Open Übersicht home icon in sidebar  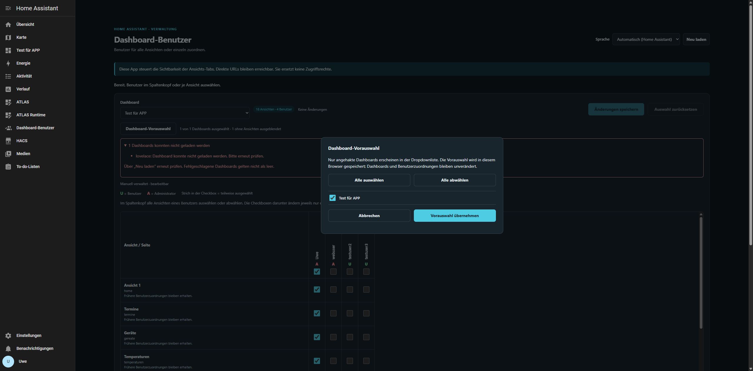tap(8, 24)
